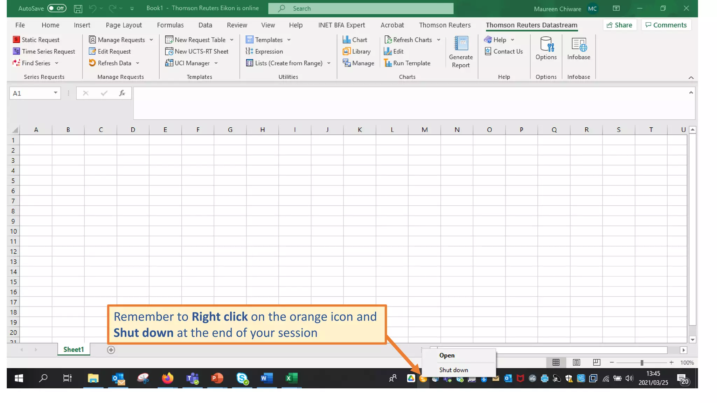717x403 pixels.
Task: Open the Customize Quick Access Toolbar dropdown
Action: [132, 8]
